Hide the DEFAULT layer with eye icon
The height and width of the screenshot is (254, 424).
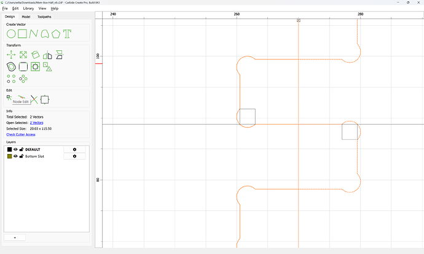point(15,149)
